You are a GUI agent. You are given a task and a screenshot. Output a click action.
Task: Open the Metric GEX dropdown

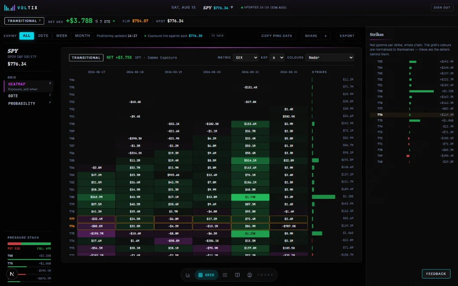(245, 58)
